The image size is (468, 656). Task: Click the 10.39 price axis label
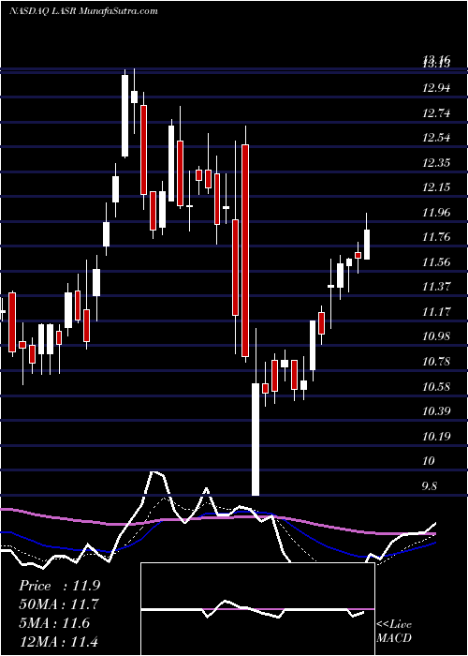[x=436, y=410]
